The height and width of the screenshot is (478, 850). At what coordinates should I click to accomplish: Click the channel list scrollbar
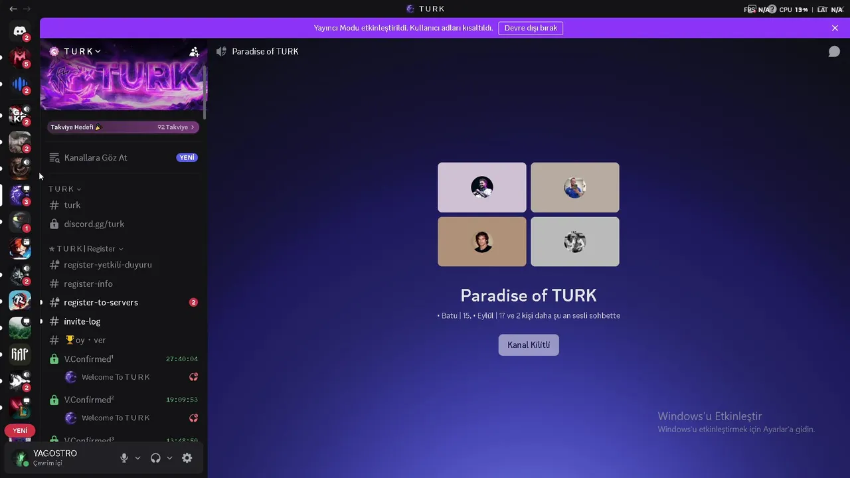(205, 93)
